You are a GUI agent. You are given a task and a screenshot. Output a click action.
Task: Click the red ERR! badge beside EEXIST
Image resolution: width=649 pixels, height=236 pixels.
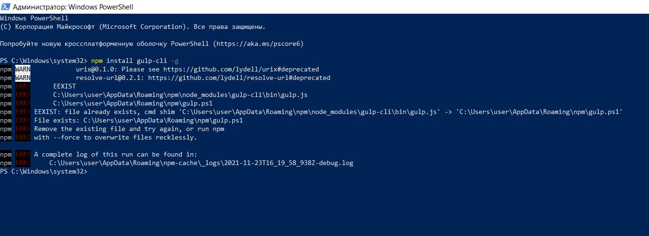coord(23,86)
